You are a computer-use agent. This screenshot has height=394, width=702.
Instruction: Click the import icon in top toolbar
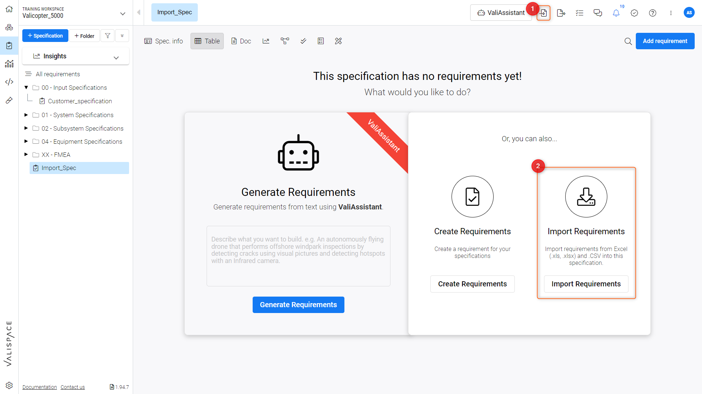(543, 13)
